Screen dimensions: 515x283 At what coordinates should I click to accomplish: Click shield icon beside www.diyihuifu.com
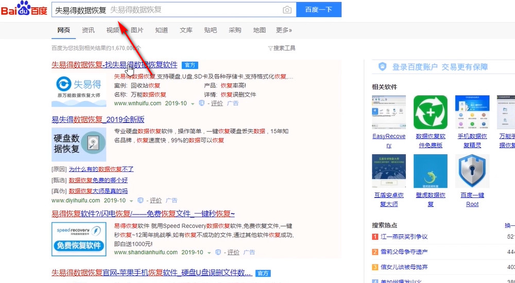pyautogui.click(x=141, y=200)
